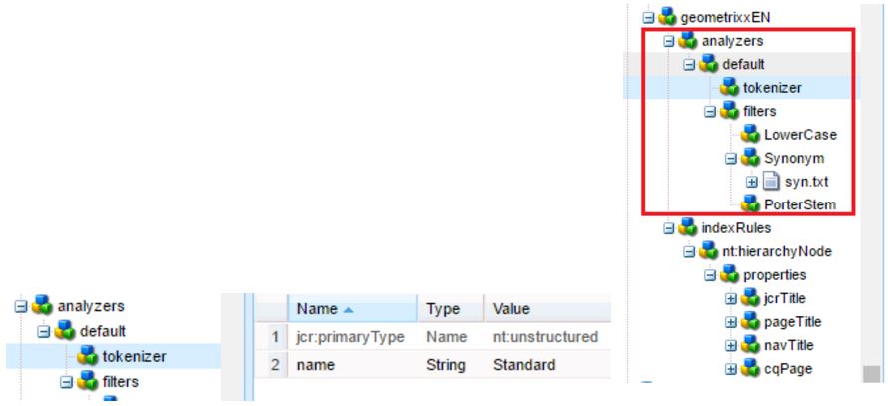Viewport: 888px width, 406px height.
Task: Click the geometrixxEN node icon
Action: [x=668, y=17]
